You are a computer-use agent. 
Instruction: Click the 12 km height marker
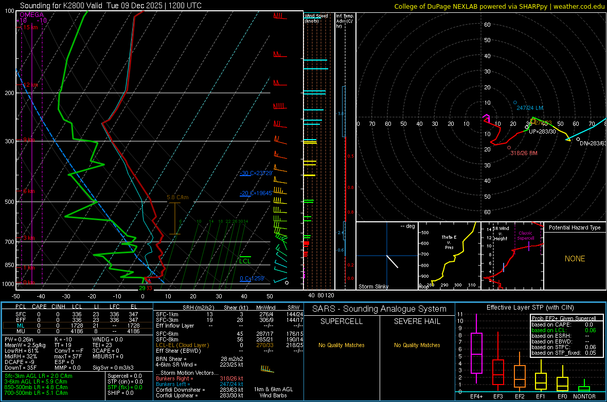tap(30, 85)
